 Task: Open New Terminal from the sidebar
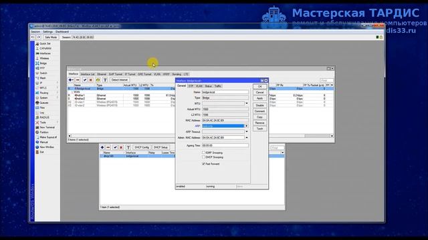point(47,127)
